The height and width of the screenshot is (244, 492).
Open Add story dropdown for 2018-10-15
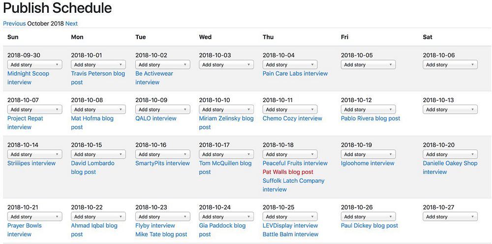[x=98, y=155]
